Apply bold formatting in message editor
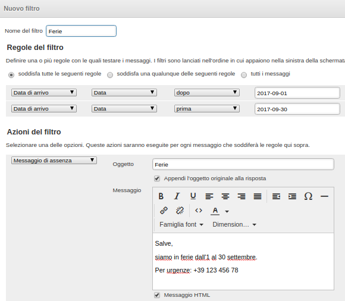The image size is (345, 301). [161, 196]
